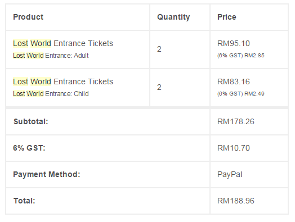
Task: Click the Quantity column header
Action: [x=173, y=17]
